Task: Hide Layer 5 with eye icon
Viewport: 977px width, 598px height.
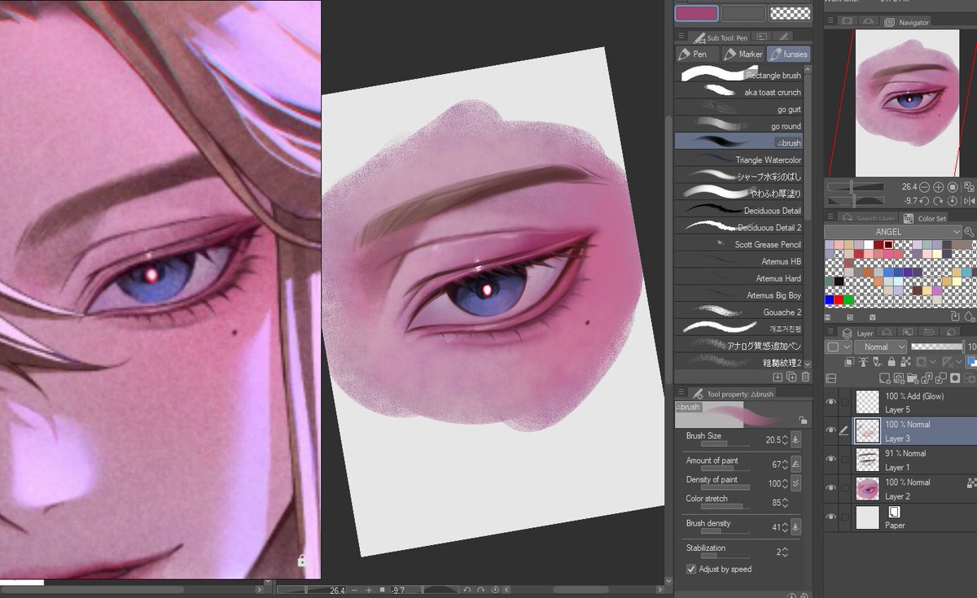Action: (831, 401)
